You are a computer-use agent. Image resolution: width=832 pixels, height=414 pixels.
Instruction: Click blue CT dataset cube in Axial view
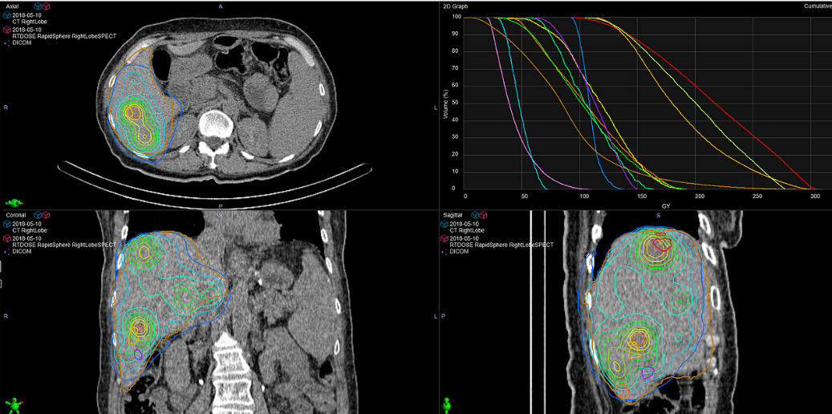[7, 15]
